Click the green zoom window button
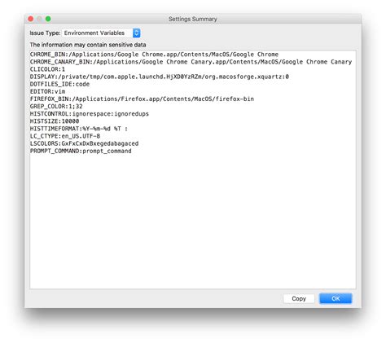Image resolution: width=386 pixels, height=343 pixels. pyautogui.click(x=48, y=19)
